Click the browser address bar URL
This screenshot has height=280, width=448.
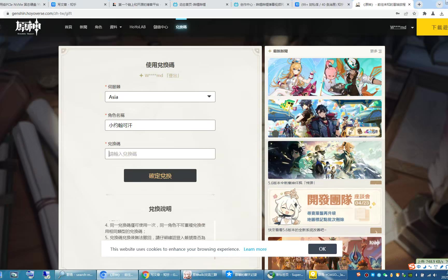[x=42, y=13]
